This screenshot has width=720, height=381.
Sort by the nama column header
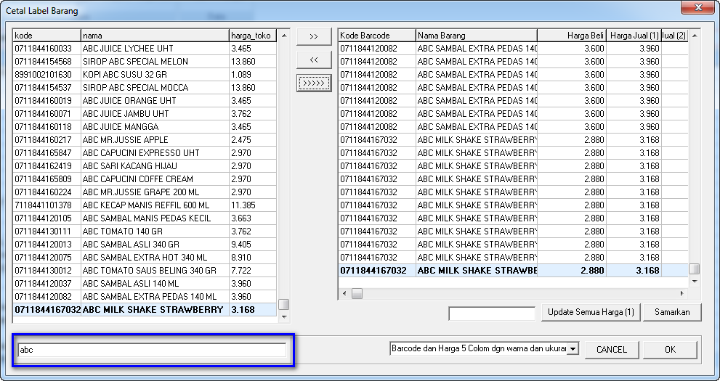click(155, 36)
